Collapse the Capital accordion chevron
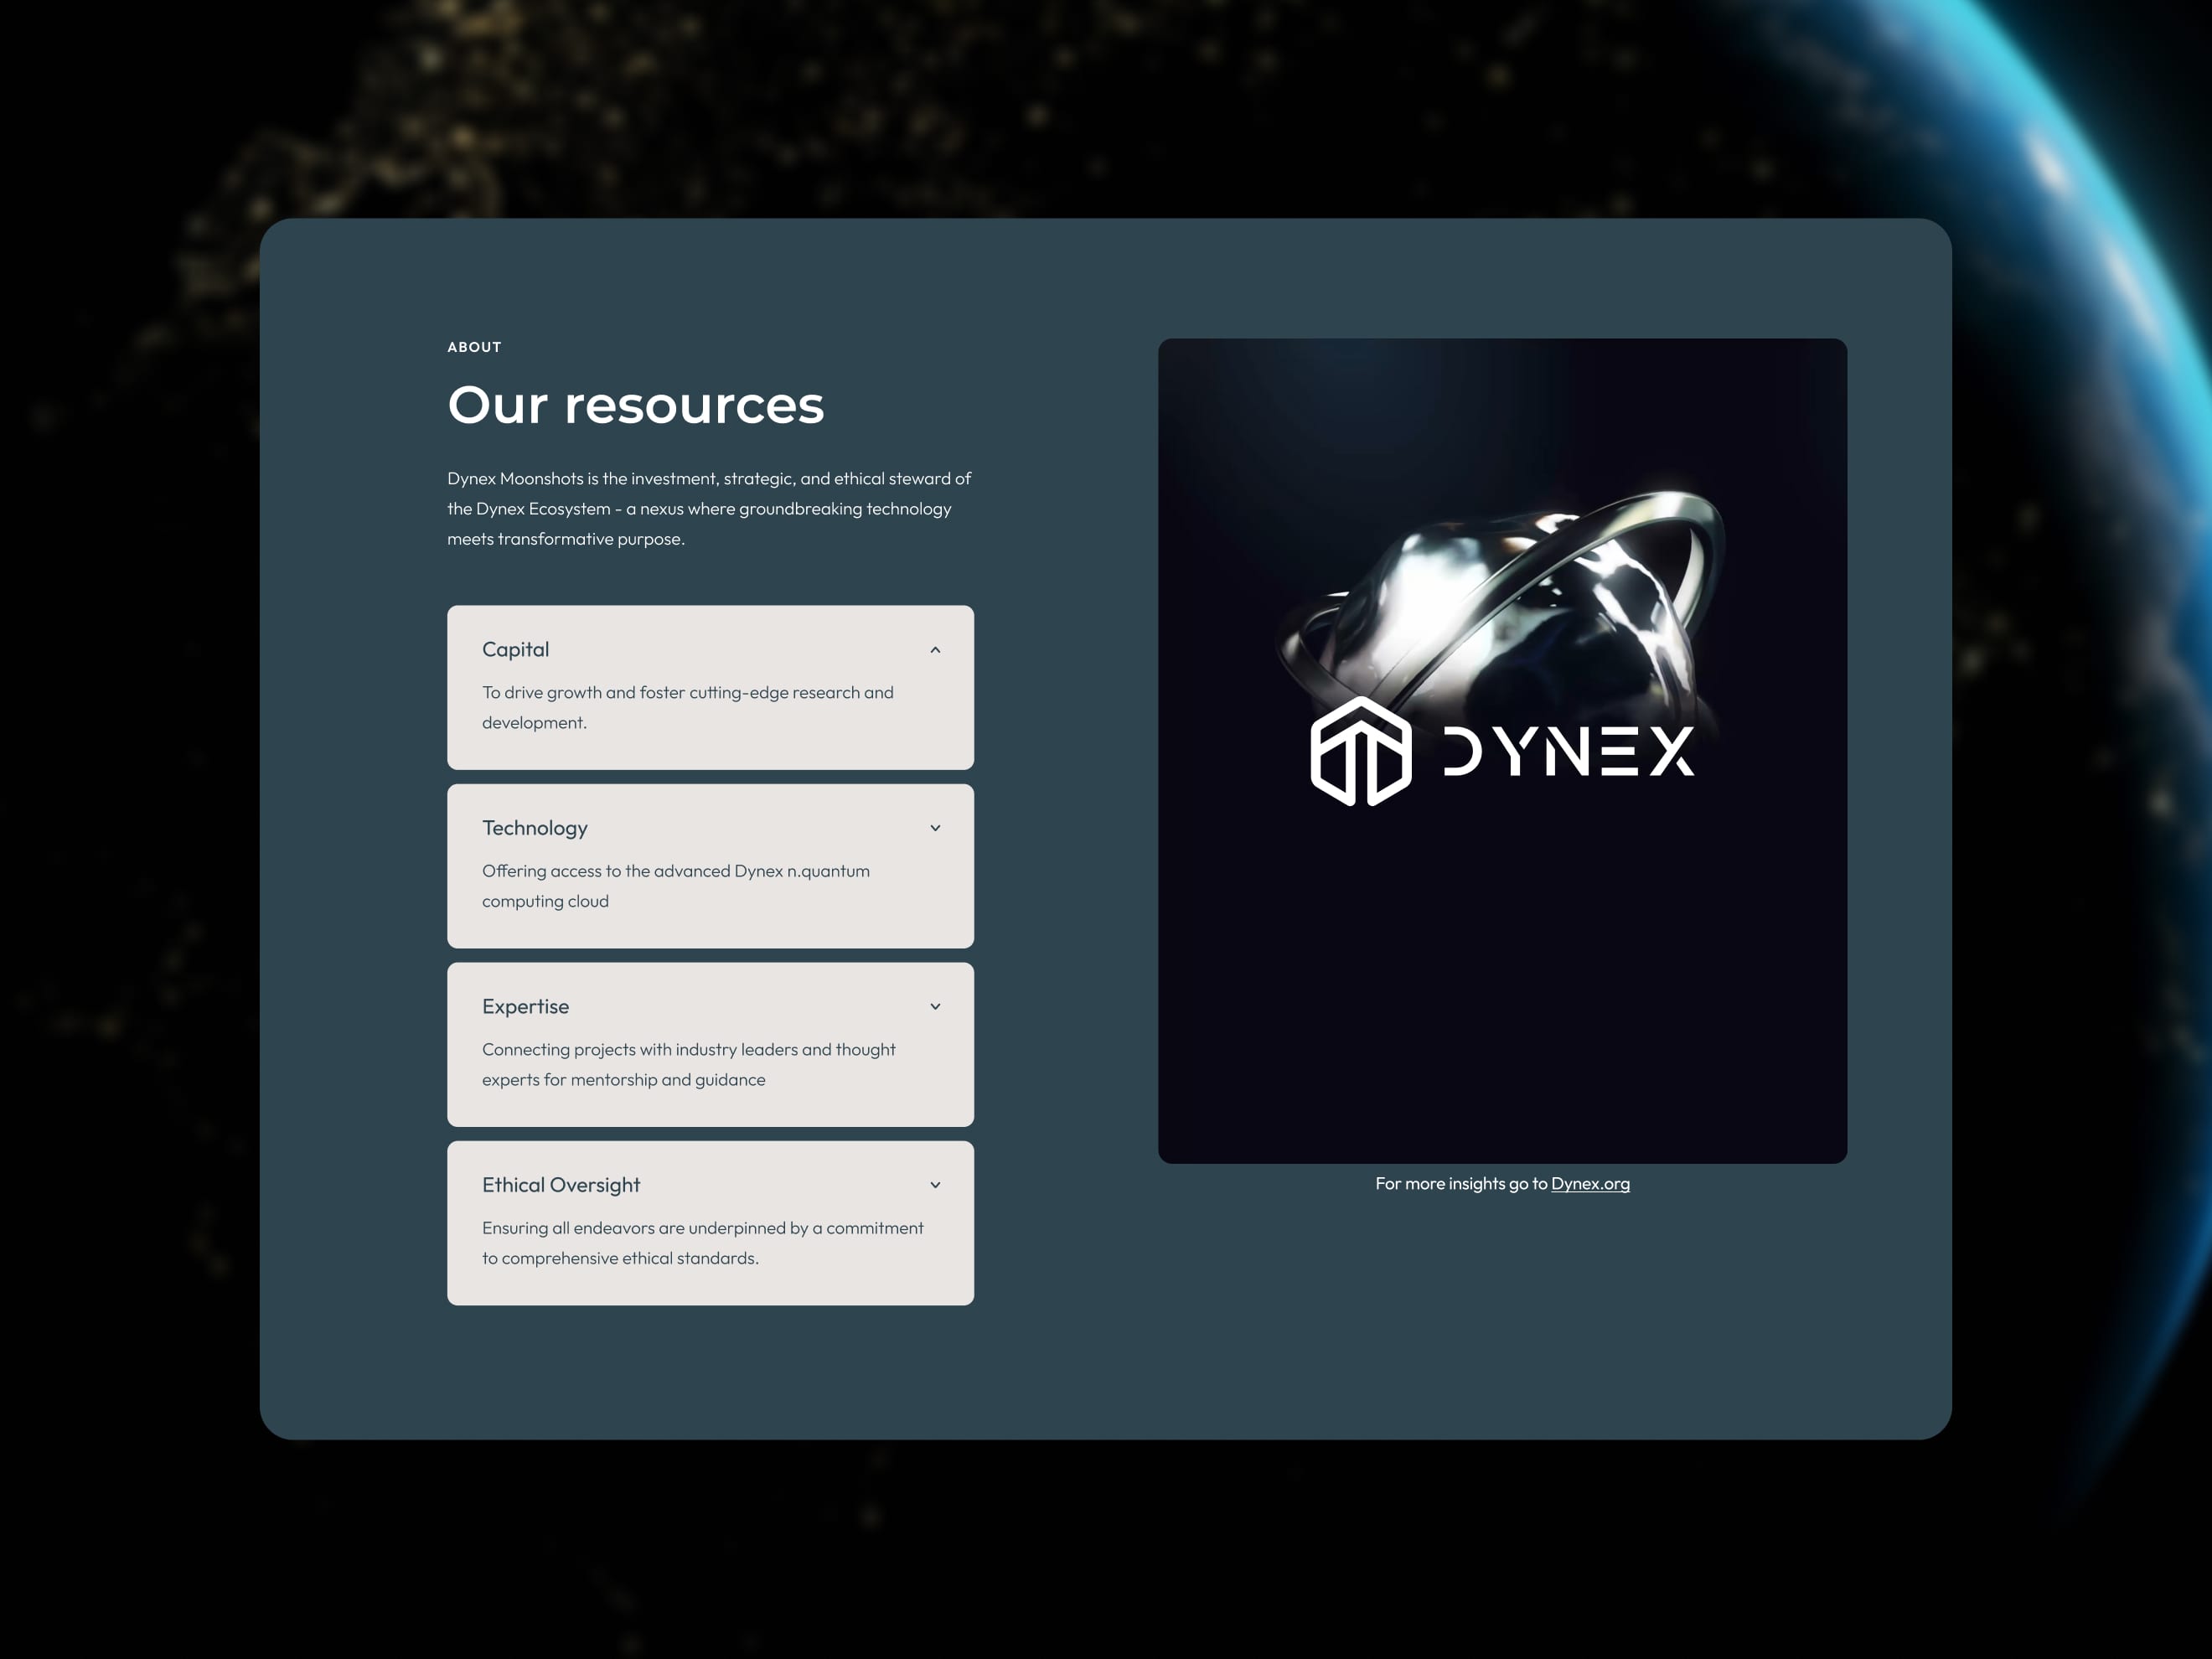 click(935, 650)
